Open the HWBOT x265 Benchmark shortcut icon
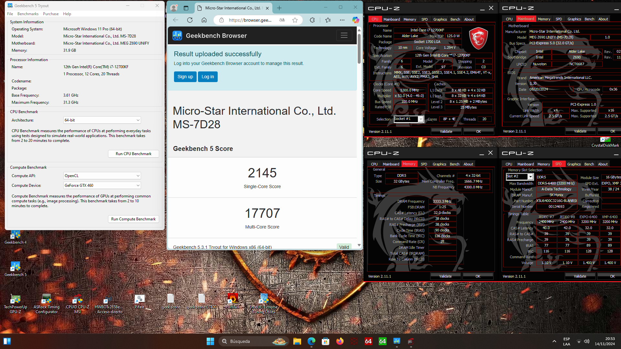This screenshot has height=349, width=621. pos(108,304)
